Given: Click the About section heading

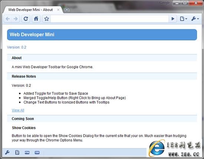Looking at the screenshot, I should pyautogui.click(x=17, y=58).
